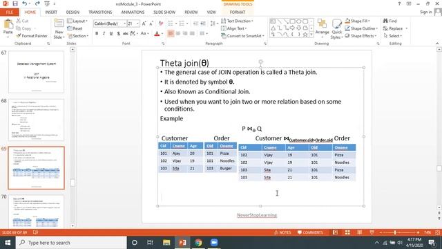Toggle Italic formatting
Image resolution: width=442 pixels, height=249 pixels.
tap(104, 34)
